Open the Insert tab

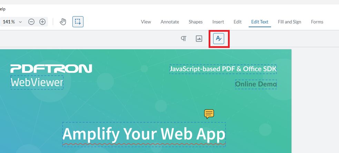coord(218,22)
